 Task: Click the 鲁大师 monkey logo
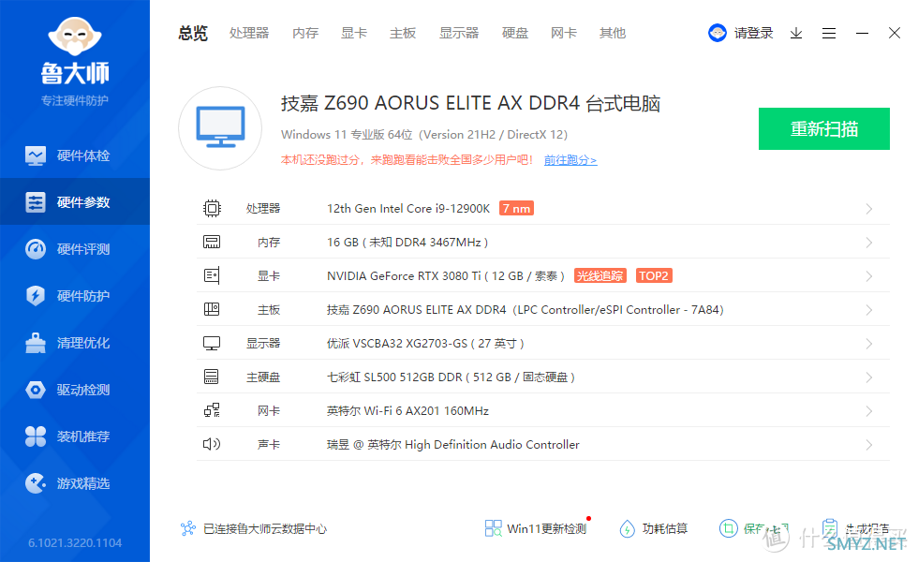75,37
